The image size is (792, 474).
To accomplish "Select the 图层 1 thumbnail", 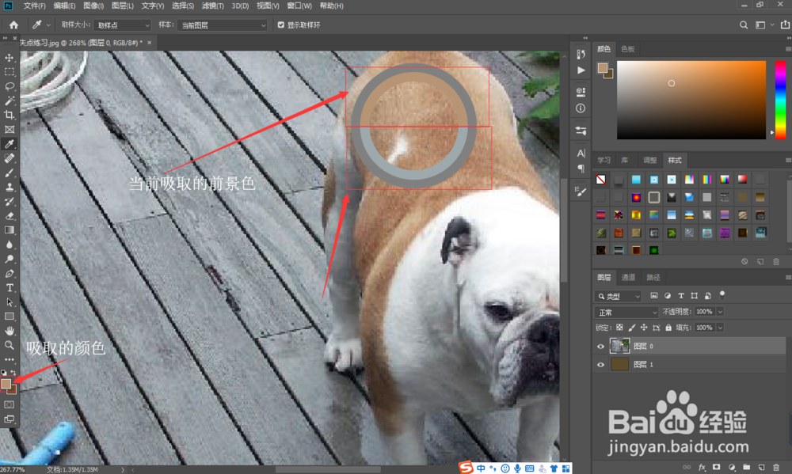I will (x=619, y=365).
